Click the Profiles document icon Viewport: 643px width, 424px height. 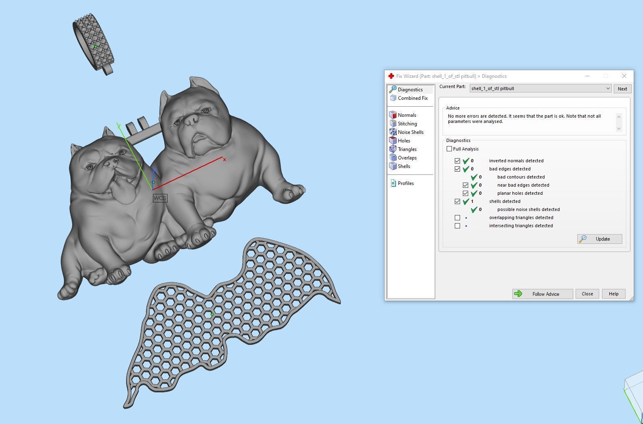point(393,183)
